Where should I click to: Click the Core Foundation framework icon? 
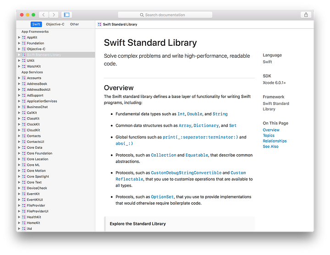(24, 153)
